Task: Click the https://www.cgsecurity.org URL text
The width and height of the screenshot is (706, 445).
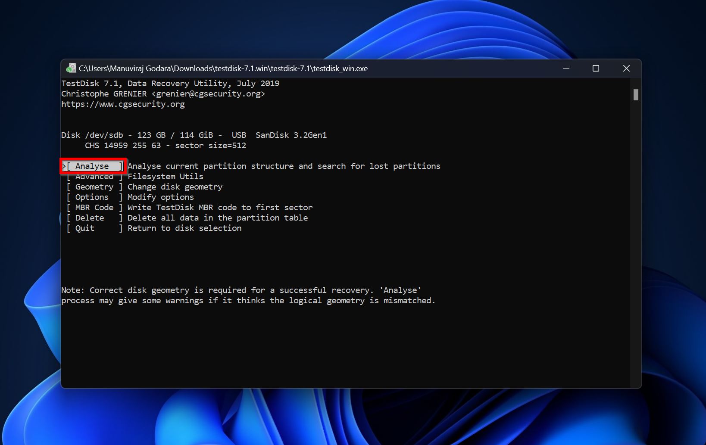Action: tap(123, 104)
